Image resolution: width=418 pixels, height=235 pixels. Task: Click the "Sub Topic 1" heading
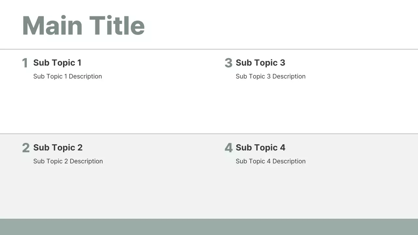click(57, 63)
